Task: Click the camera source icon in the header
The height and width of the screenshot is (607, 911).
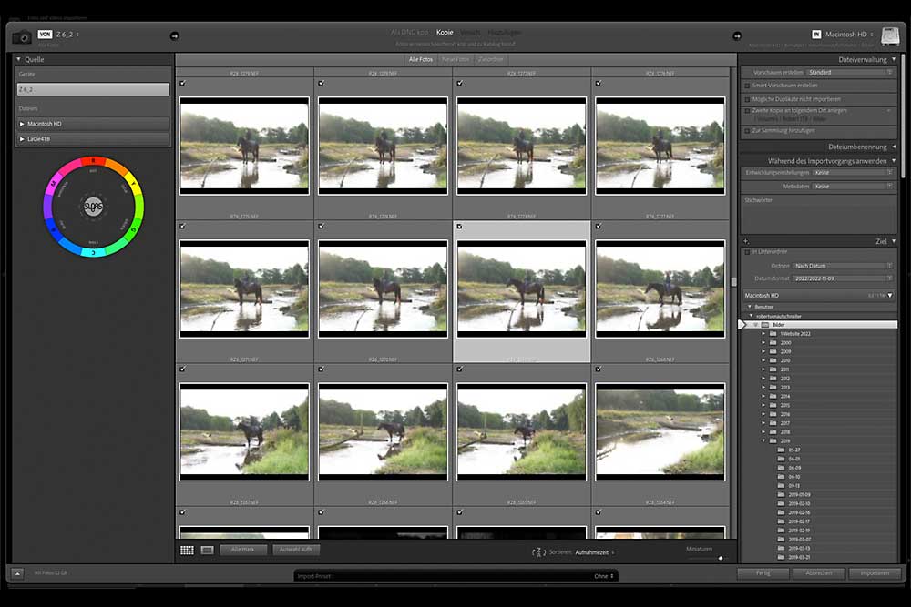Action: tap(23, 37)
